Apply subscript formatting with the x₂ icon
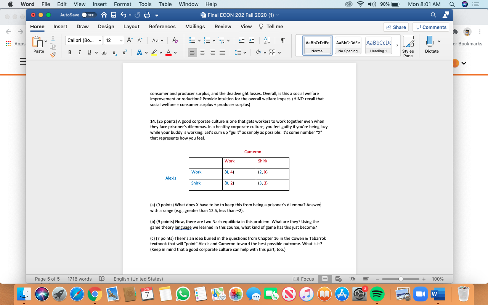This screenshot has height=305, width=488. coord(114,53)
